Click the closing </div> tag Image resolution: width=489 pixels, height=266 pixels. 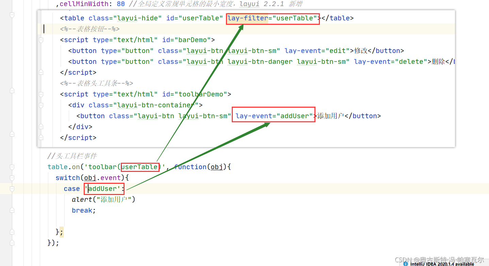[x=80, y=127]
